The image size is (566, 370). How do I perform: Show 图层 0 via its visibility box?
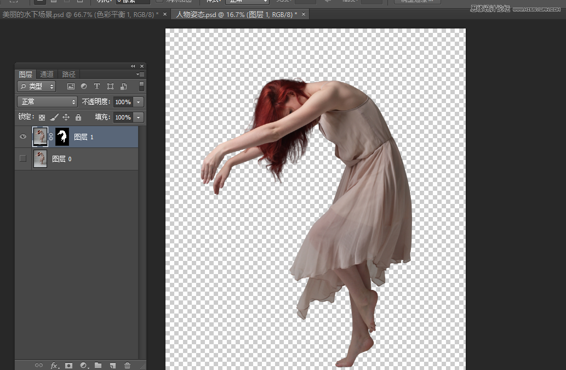(23, 158)
